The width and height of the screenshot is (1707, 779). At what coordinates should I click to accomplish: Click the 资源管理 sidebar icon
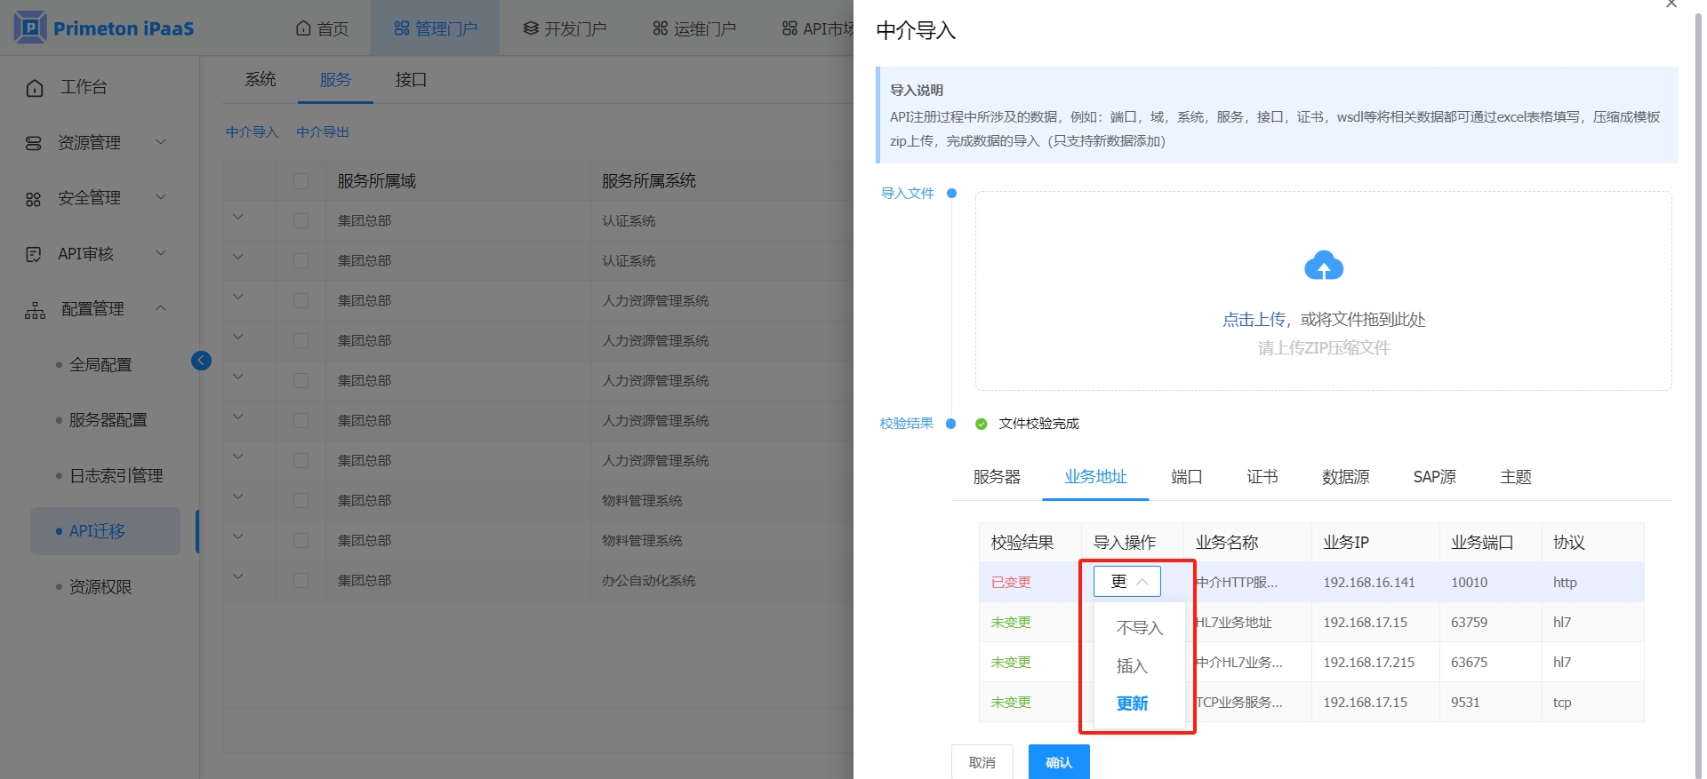tap(34, 143)
